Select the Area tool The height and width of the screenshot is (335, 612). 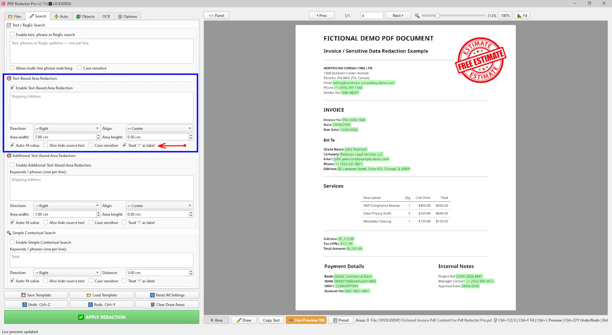[x=216, y=320]
